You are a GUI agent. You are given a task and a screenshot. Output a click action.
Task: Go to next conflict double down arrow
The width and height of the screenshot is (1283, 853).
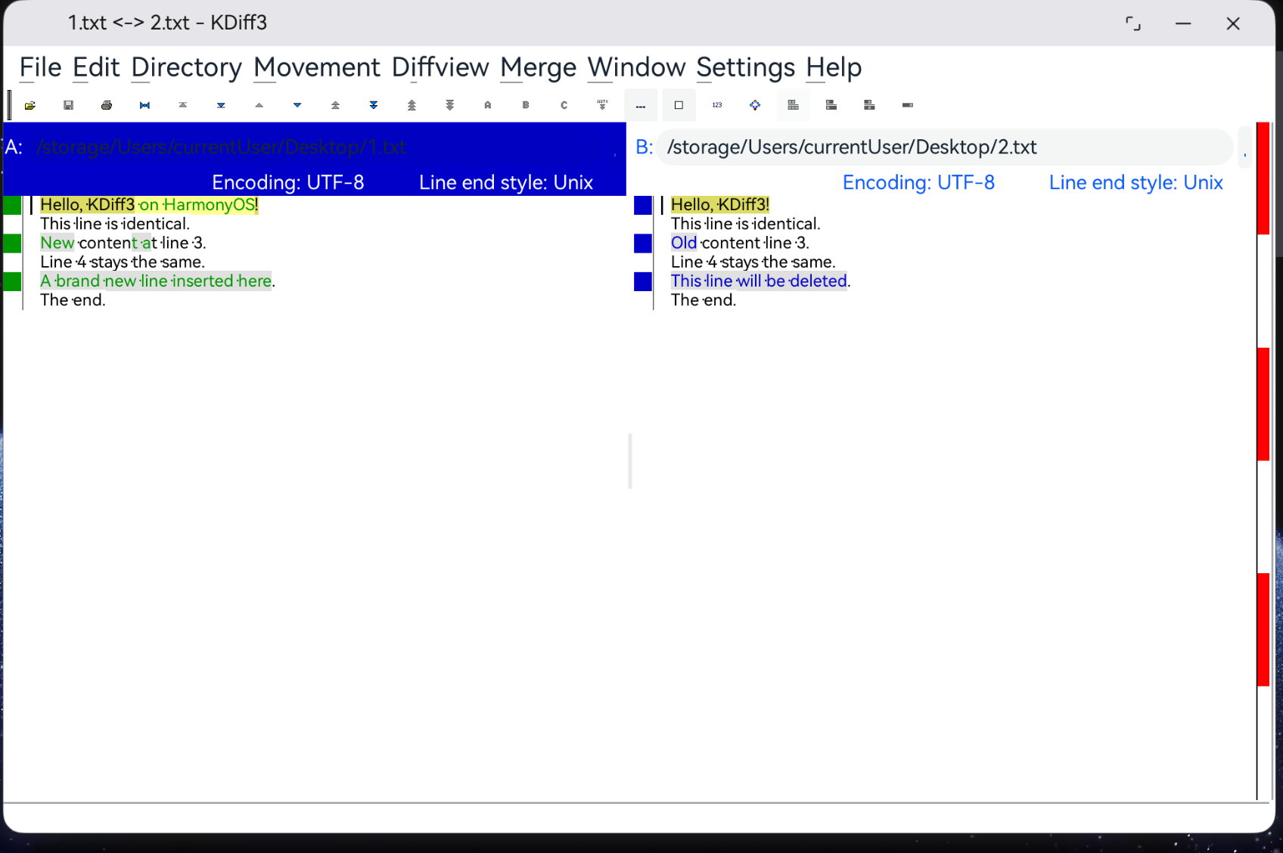pos(374,105)
